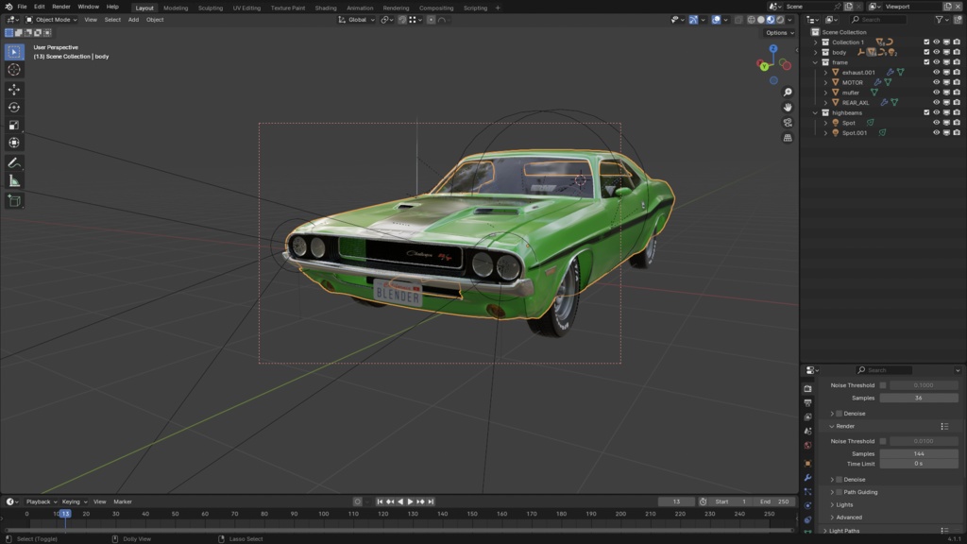Expand the Advanced panel
This screenshot has height=544, width=967.
point(833,518)
